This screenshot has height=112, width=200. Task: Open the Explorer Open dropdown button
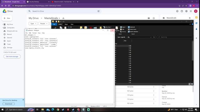123,27
